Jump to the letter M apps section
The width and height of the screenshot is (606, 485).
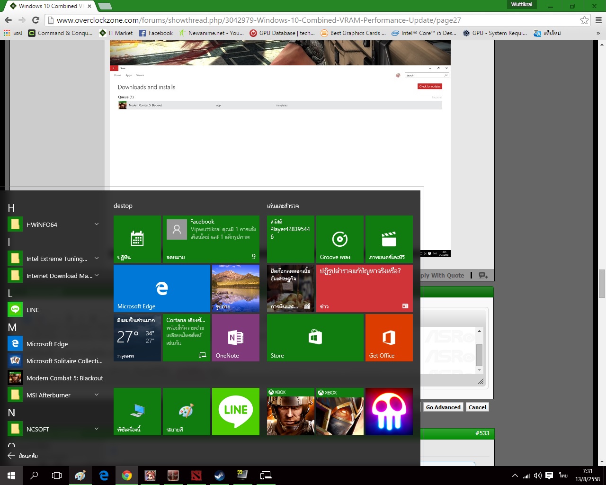pos(12,327)
